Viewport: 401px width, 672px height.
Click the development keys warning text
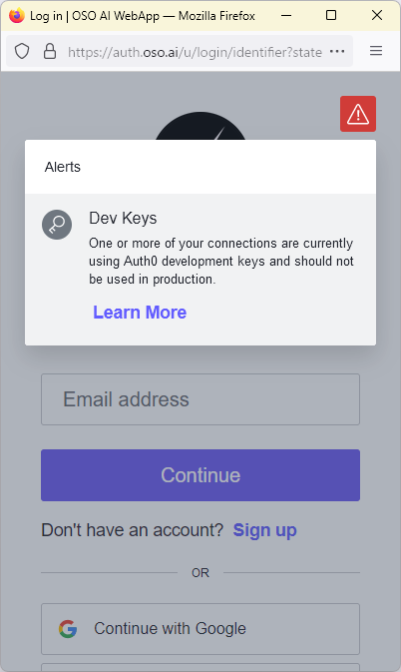pyautogui.click(x=221, y=261)
